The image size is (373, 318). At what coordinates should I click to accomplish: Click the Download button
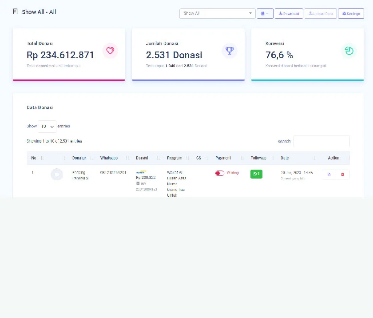(x=289, y=13)
